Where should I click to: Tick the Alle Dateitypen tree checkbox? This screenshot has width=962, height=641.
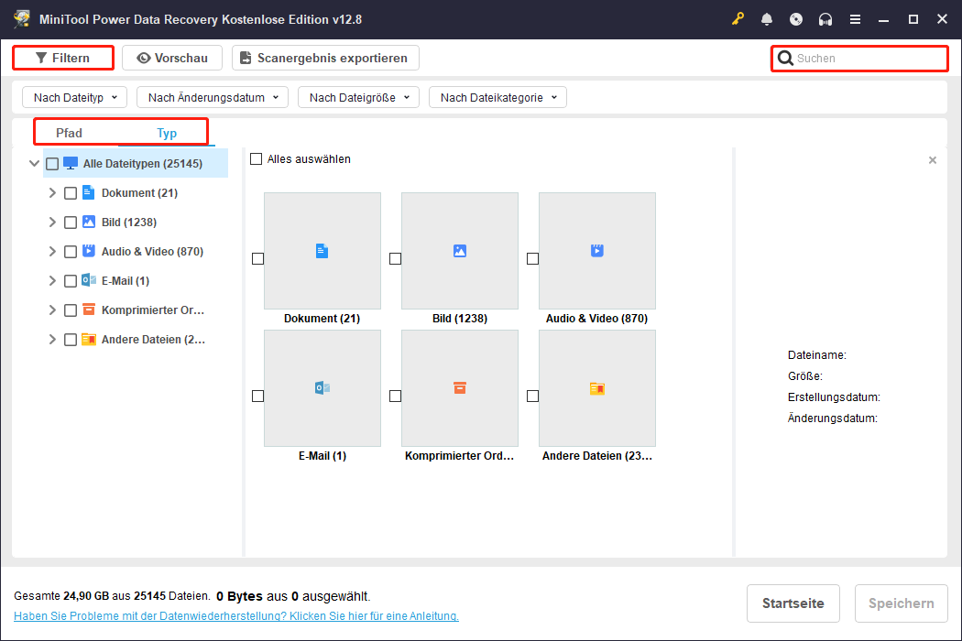(x=52, y=164)
